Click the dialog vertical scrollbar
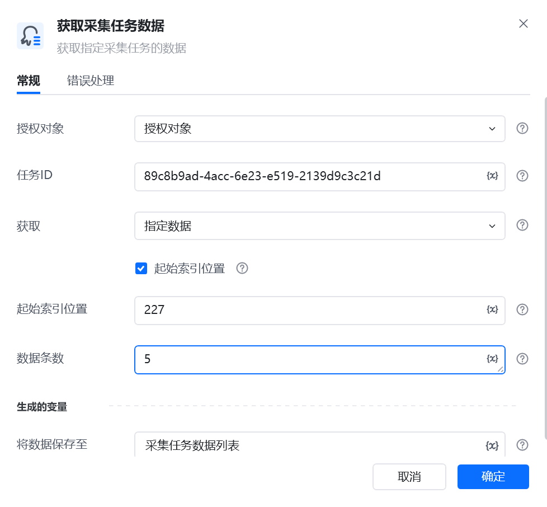Screen dimensions: 547x507 tap(546, 269)
